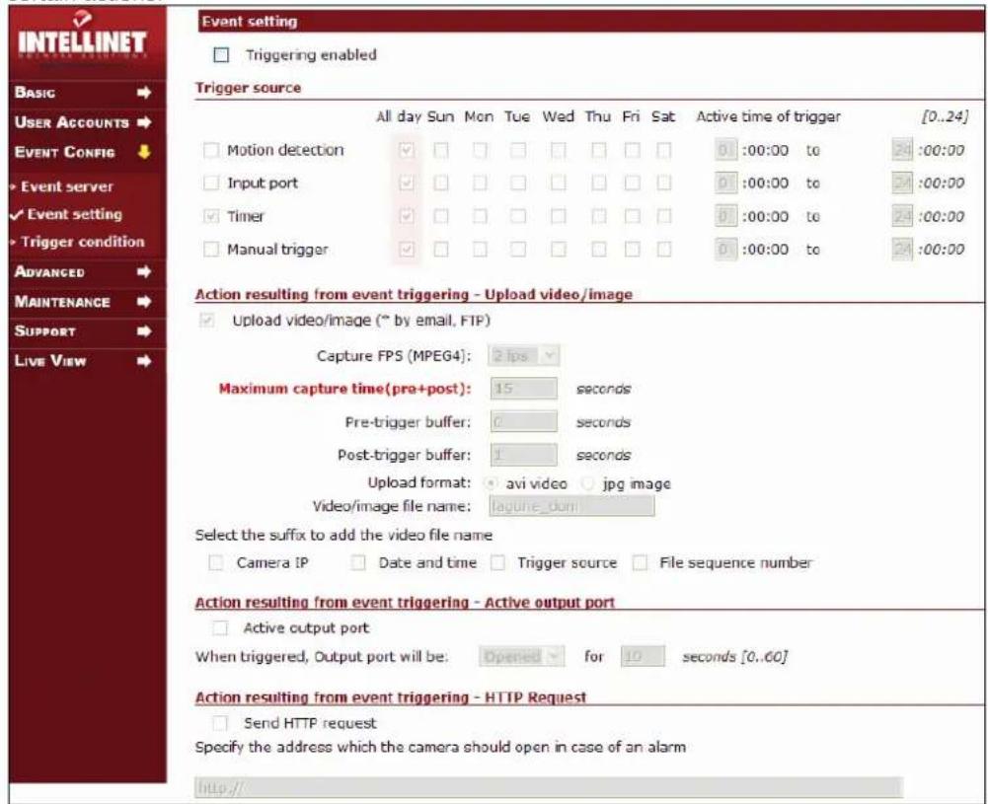Image resolution: width=988 pixels, height=804 pixels.
Task: Click the Event setting header bar
Action: pos(591,22)
